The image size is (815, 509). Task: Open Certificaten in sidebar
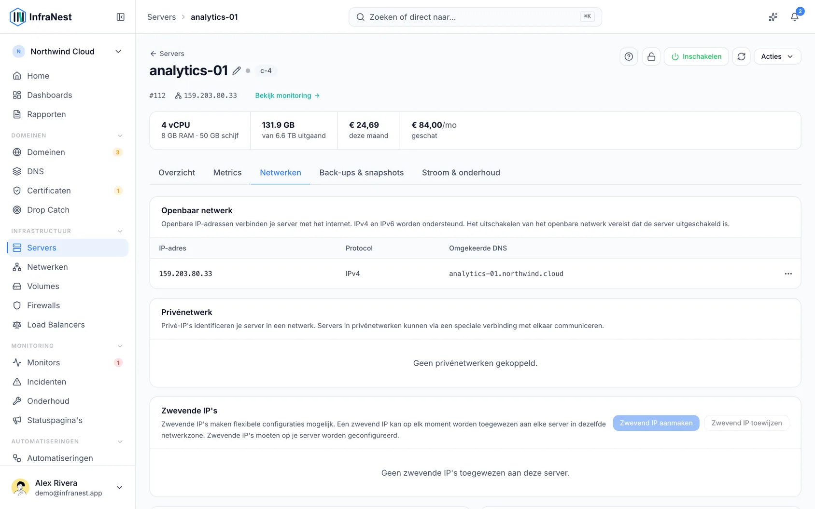(x=68, y=191)
